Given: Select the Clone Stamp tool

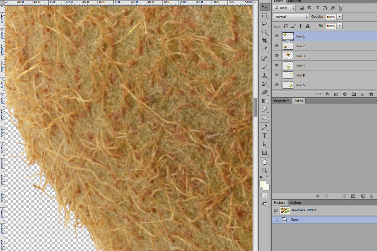Looking at the screenshot, I should pos(265,76).
